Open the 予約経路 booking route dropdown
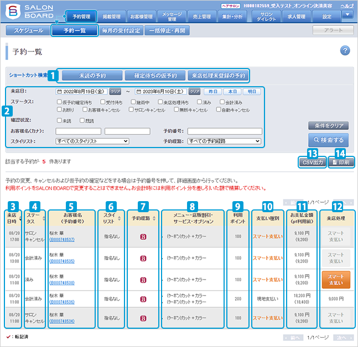Image resolution: width=358 pixels, height=347 pixels. [224, 141]
